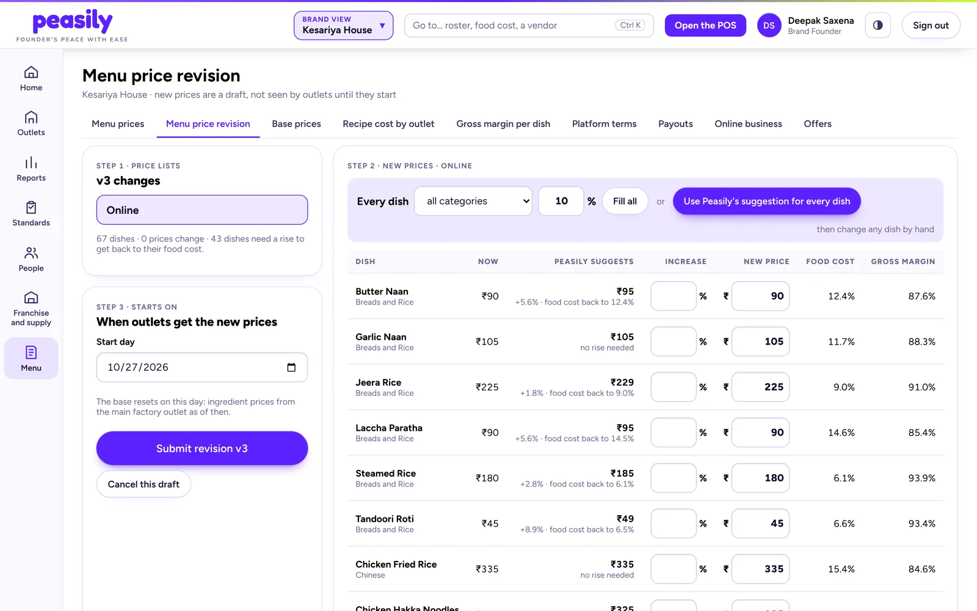The image size is (977, 611).
Task: Use Peasily's suggestion for every dish
Action: pyautogui.click(x=766, y=201)
